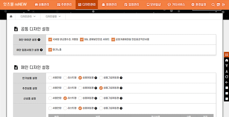Open help icon next to 하단 아이콘 설정
The width and height of the screenshot is (229, 117).
[39, 40]
